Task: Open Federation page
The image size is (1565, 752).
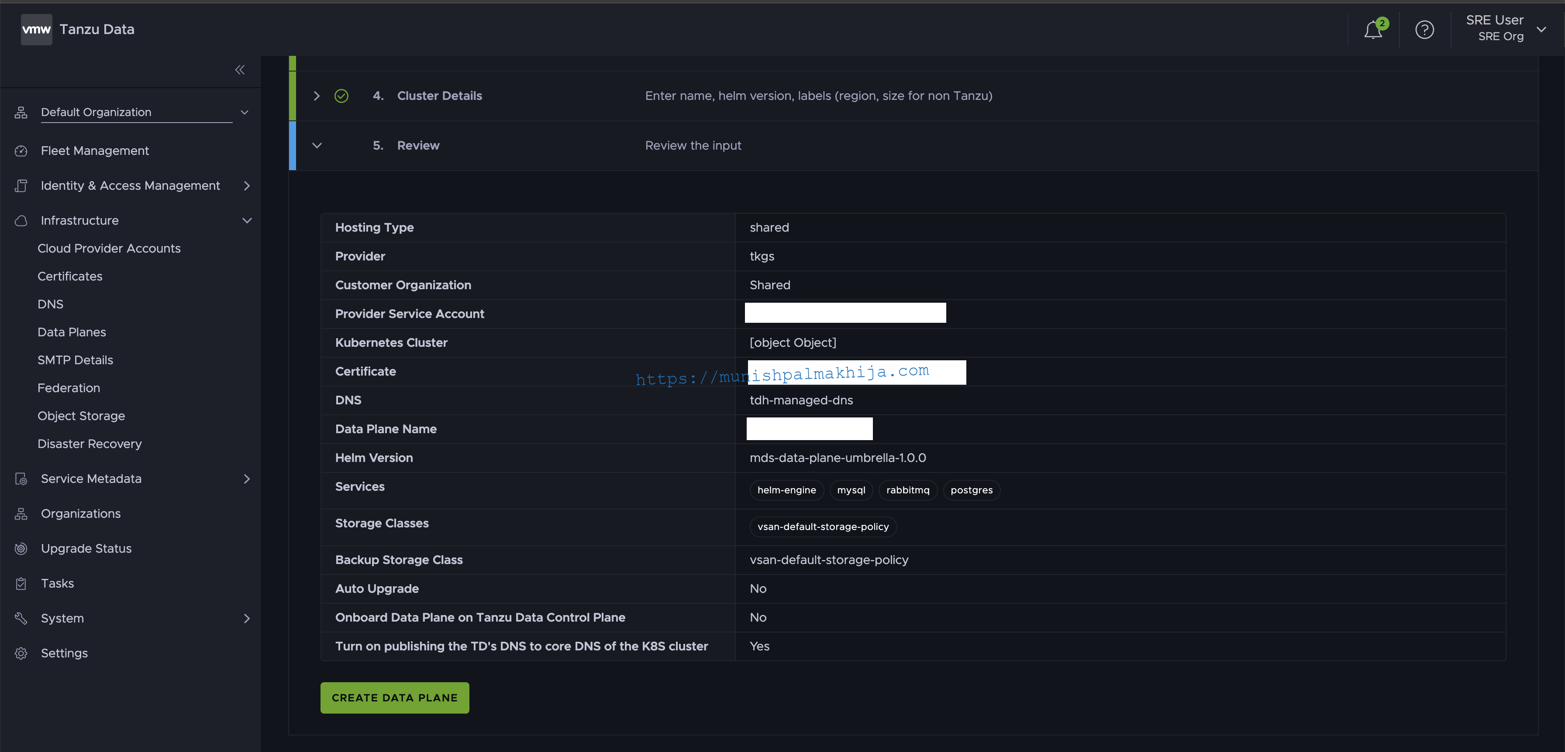Action: [x=69, y=388]
